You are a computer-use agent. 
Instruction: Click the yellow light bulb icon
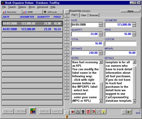(103, 112)
